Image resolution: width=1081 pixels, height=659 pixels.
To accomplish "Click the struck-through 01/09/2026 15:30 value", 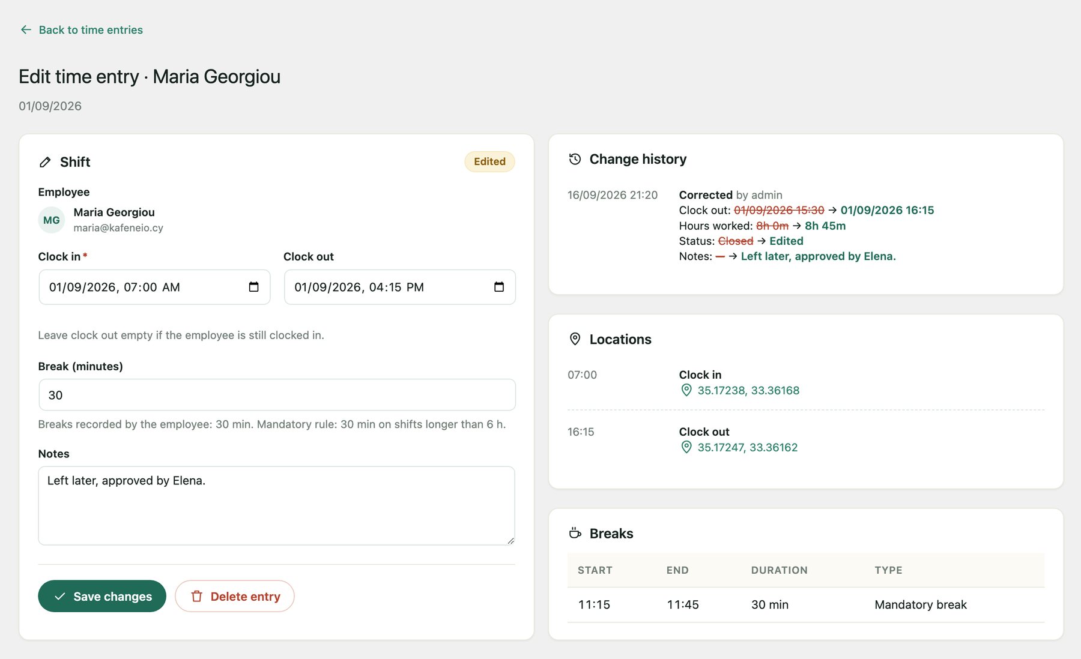I will tap(779, 210).
